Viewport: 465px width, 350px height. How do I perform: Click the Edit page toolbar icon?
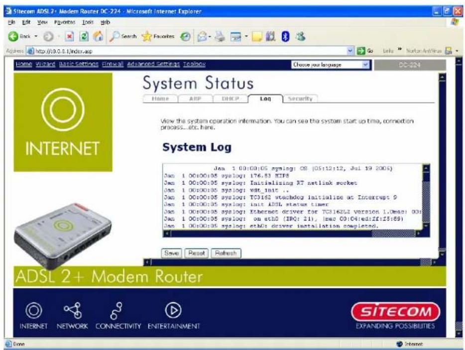(236, 37)
